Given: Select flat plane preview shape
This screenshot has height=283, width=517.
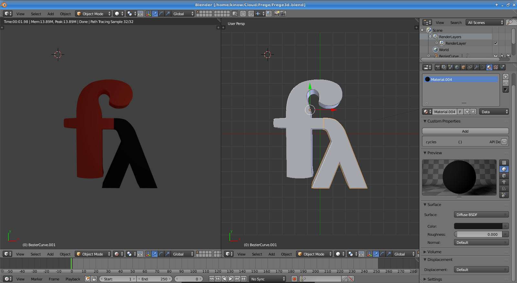Looking at the screenshot, I should tap(504, 163).
